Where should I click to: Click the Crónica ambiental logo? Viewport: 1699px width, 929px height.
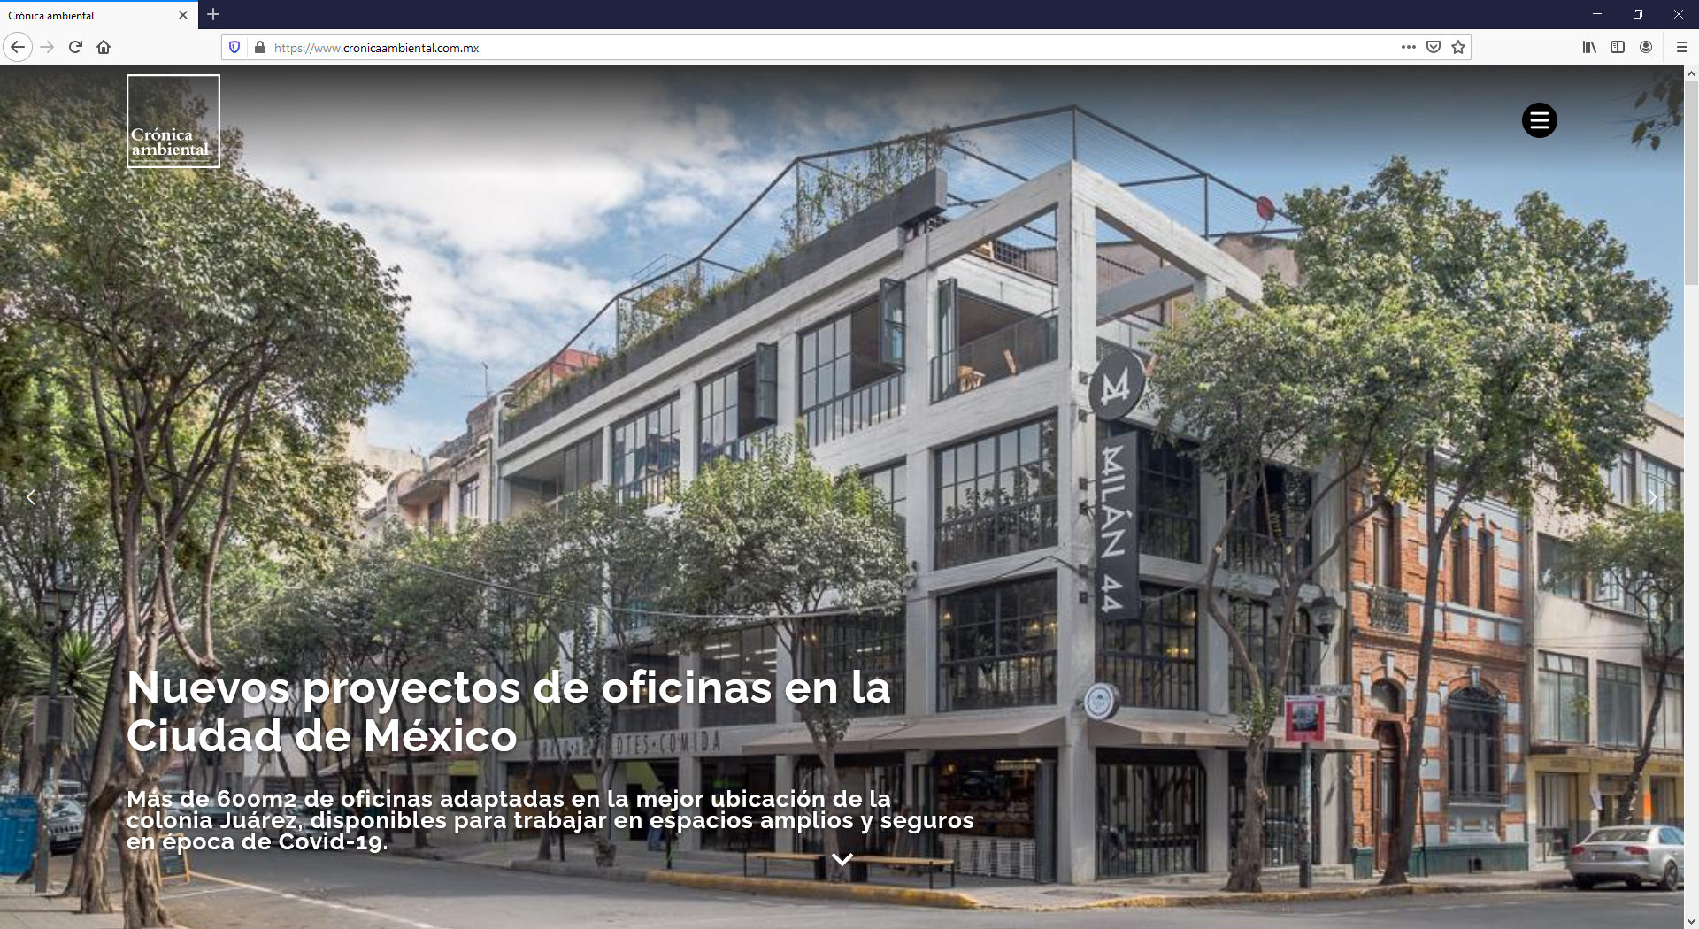tap(173, 121)
